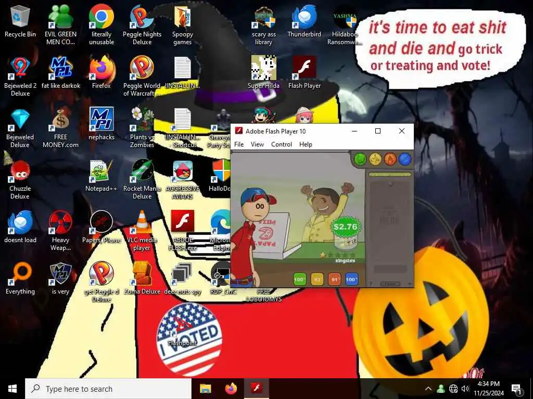This screenshot has height=399, width=533.
Task: Select the 'literally unusable' Chrome shortcut
Action: (x=101, y=24)
